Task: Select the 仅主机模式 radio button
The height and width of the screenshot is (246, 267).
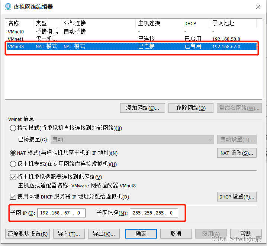Action: [13, 164]
